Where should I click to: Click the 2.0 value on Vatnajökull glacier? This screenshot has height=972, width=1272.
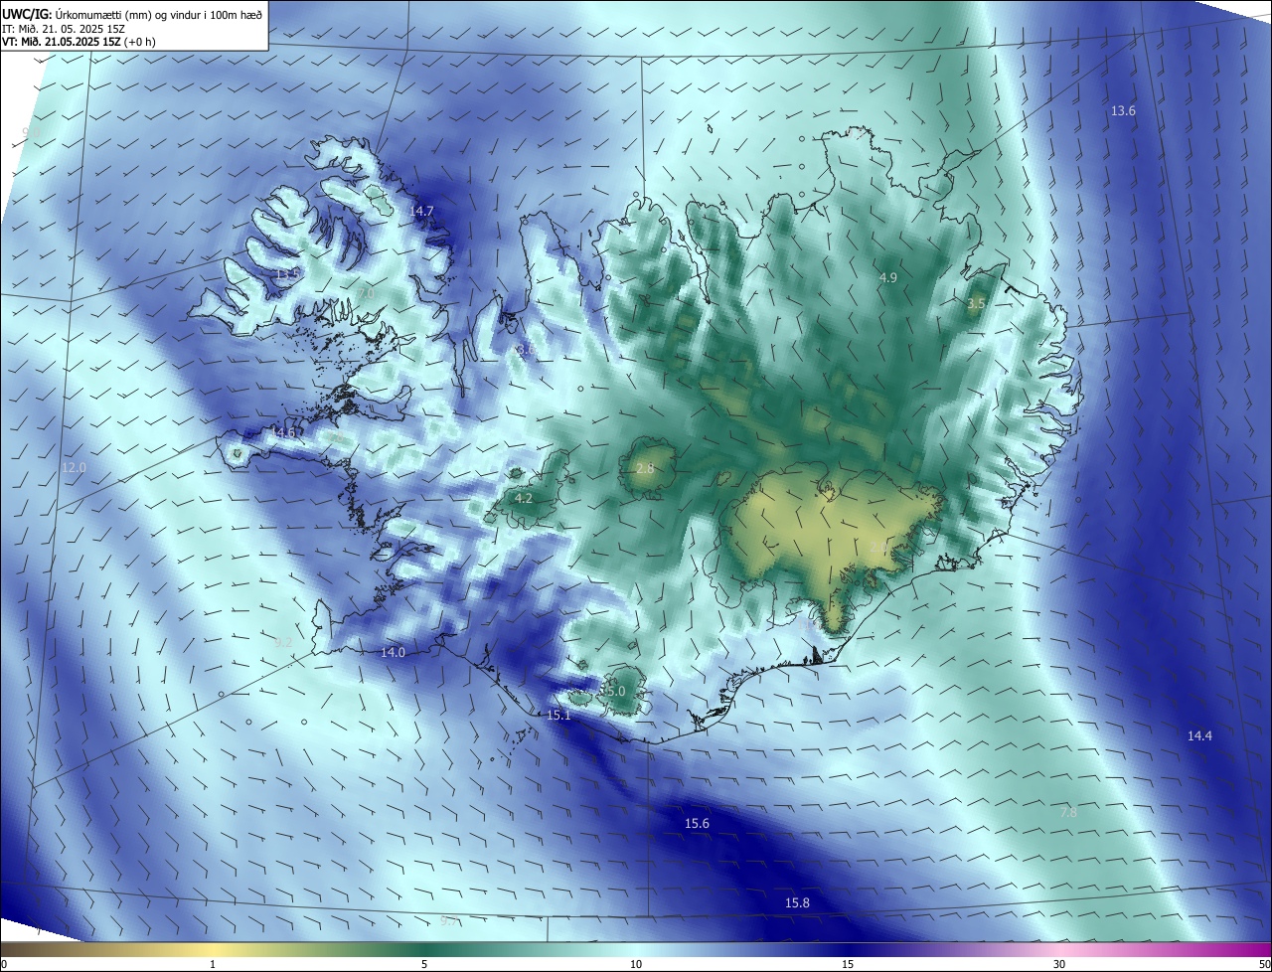coord(878,548)
